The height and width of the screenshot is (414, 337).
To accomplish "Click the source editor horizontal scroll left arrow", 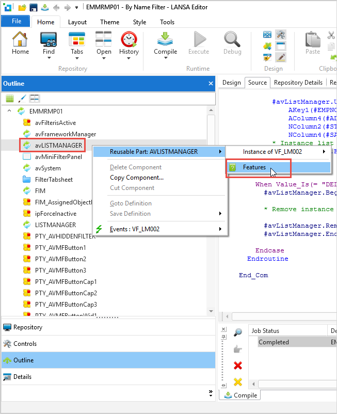I will pyautogui.click(x=227, y=316).
